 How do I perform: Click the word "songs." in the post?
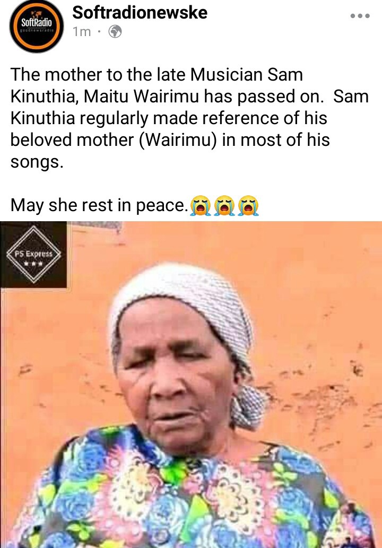[37, 162]
